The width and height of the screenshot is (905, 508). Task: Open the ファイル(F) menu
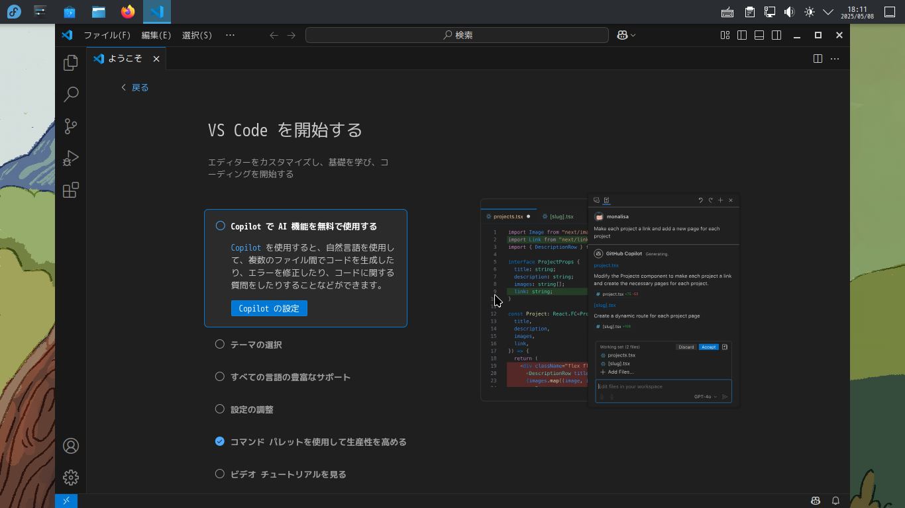tap(107, 35)
